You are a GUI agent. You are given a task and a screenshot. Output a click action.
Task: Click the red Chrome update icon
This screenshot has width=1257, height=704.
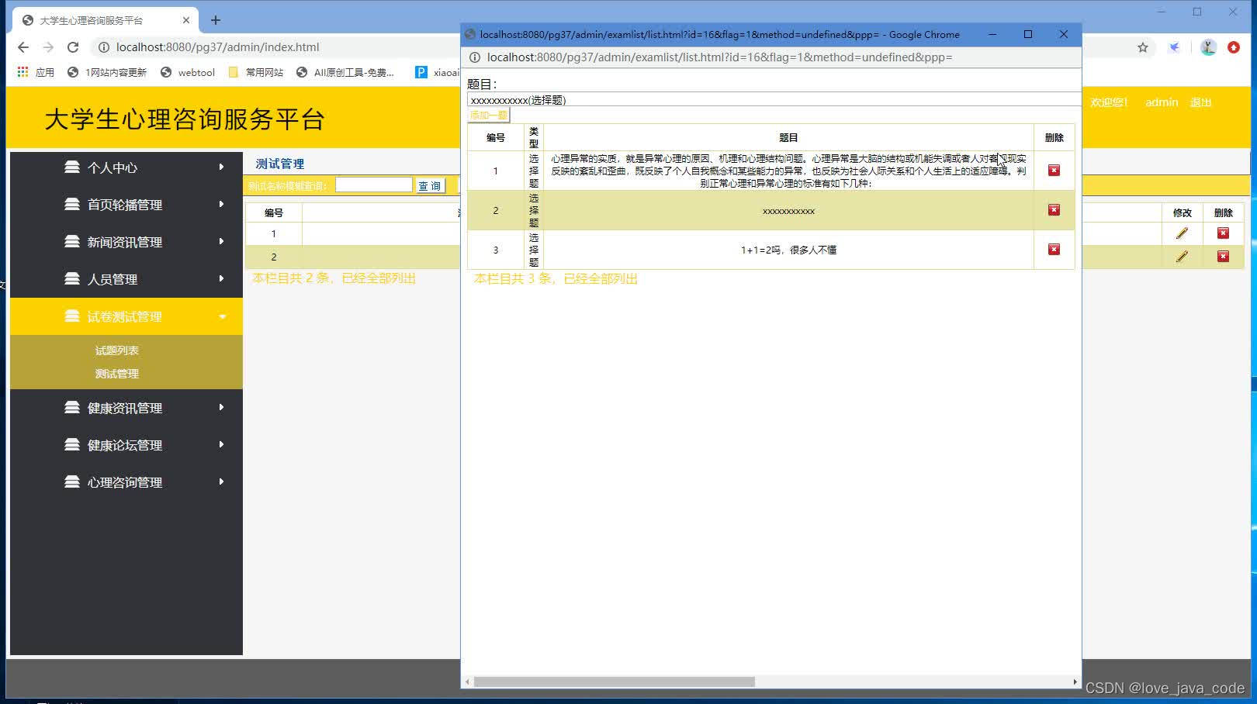coord(1234,47)
